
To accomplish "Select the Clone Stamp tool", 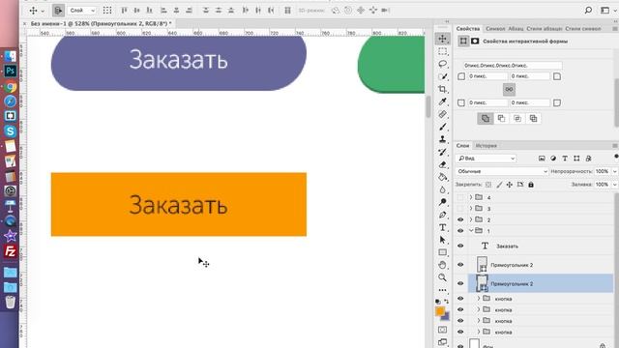I will tap(442, 139).
